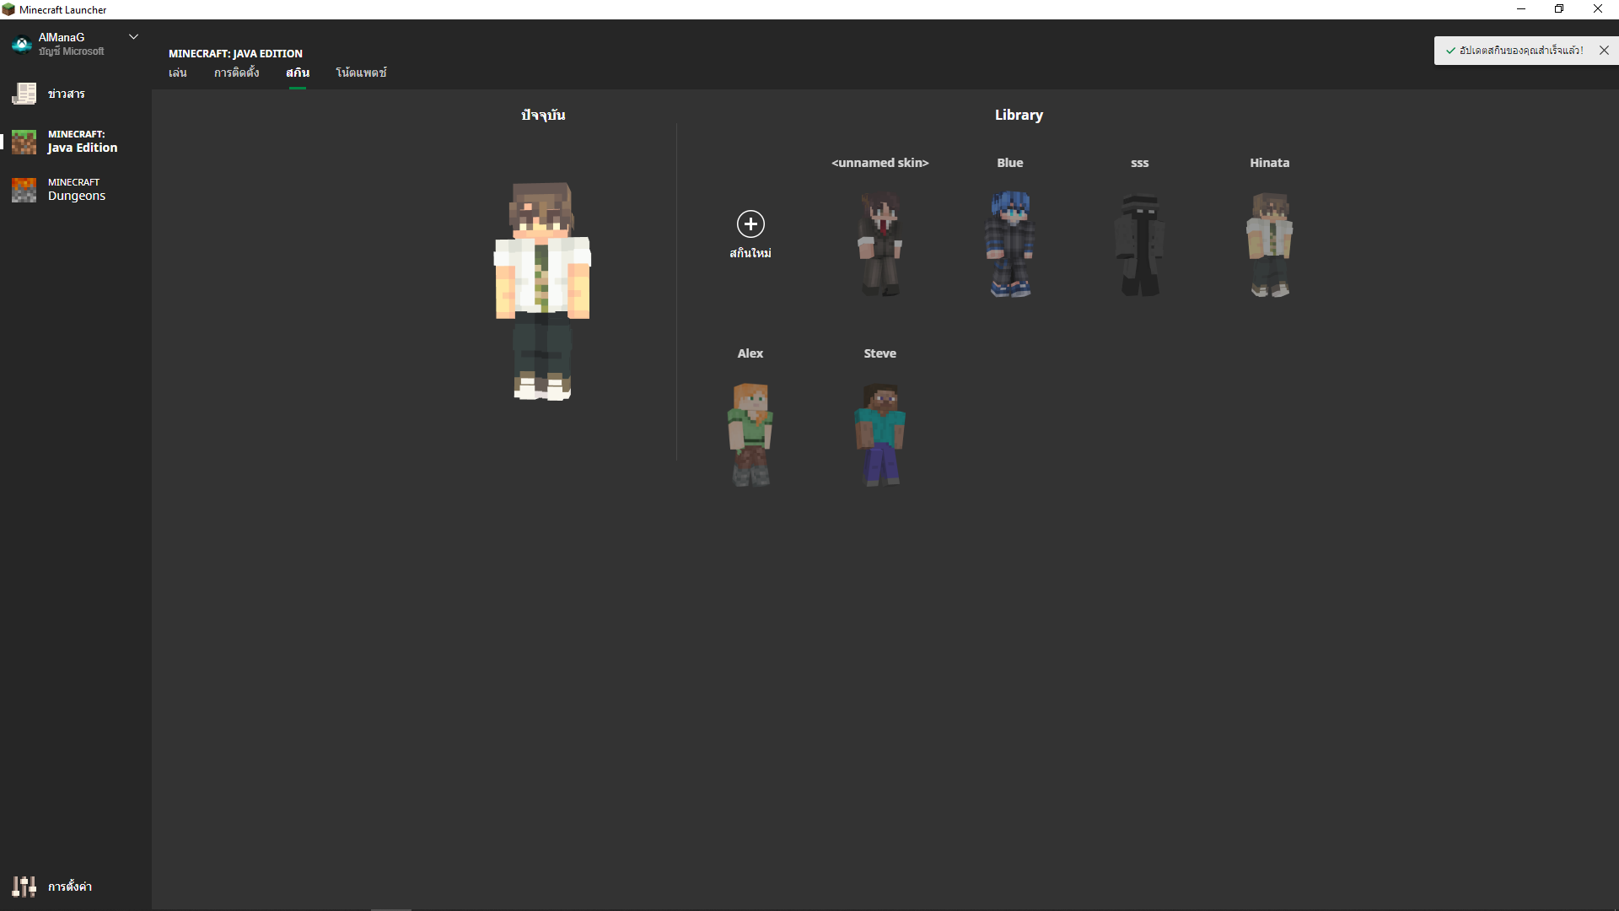Click the notification message text

click(x=1521, y=51)
